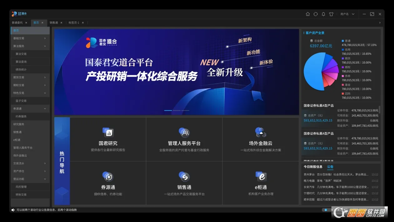Expand 基础交易 in sidebar
The image size is (394, 222).
click(30, 38)
